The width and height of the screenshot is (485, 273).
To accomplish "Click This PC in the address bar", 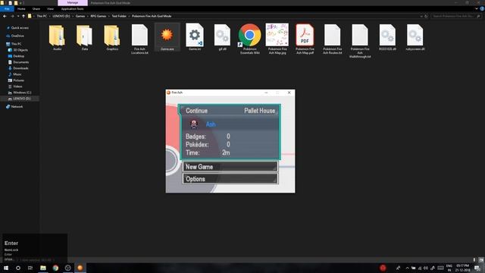I will pyautogui.click(x=42, y=16).
